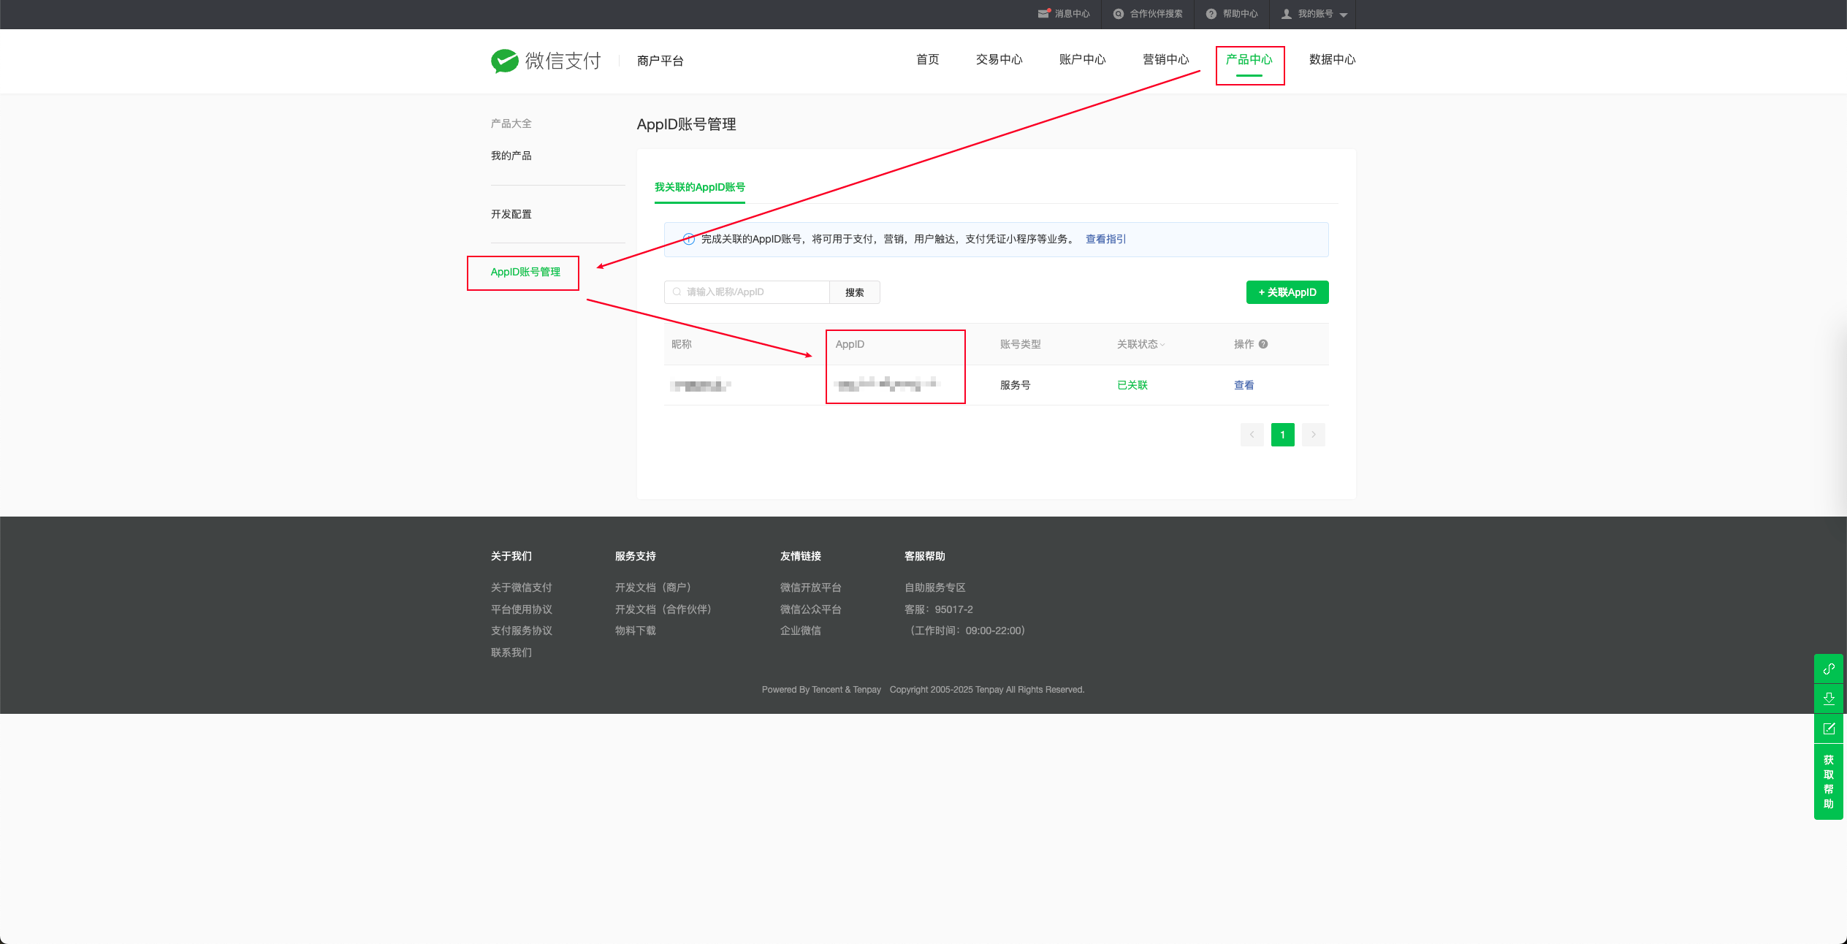
Task: Click the edit feedback icon in floating sidebar
Action: point(1829,728)
